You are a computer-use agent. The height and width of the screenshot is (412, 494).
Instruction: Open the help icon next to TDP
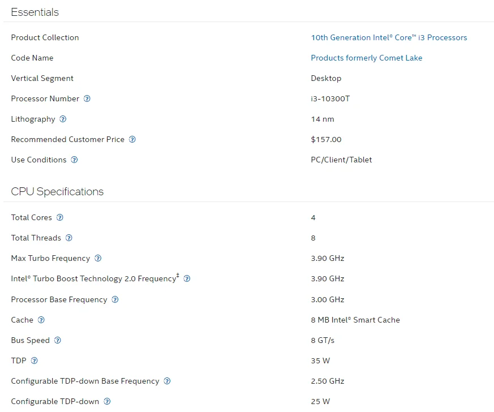tap(34, 360)
